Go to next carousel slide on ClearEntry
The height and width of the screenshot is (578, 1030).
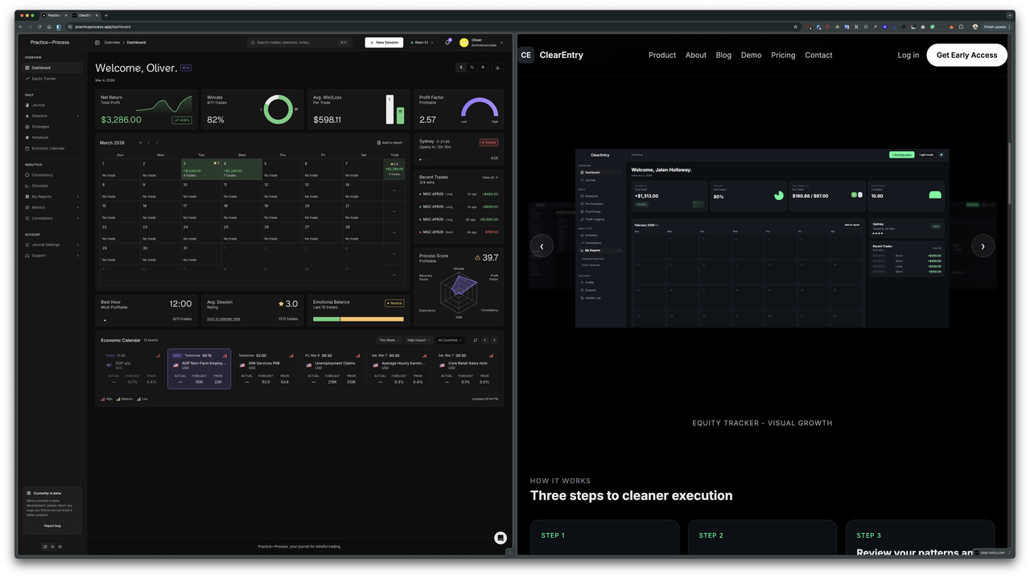(x=983, y=246)
